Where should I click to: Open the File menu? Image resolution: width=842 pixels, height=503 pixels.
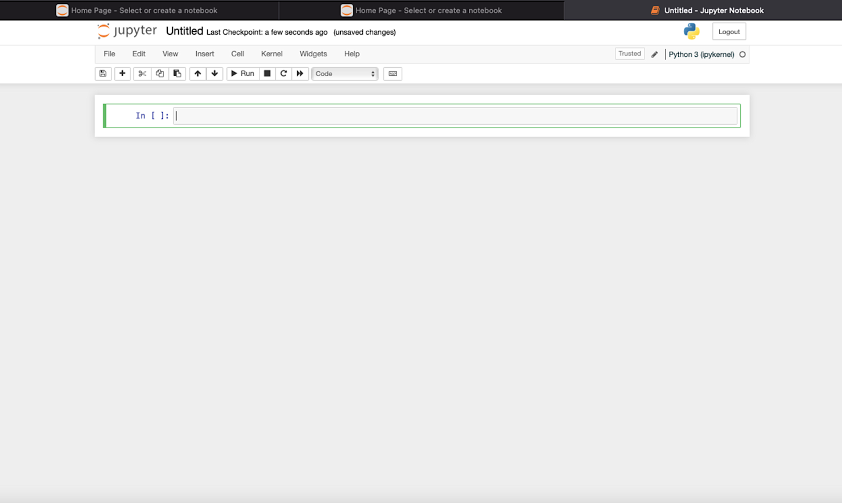tap(109, 53)
